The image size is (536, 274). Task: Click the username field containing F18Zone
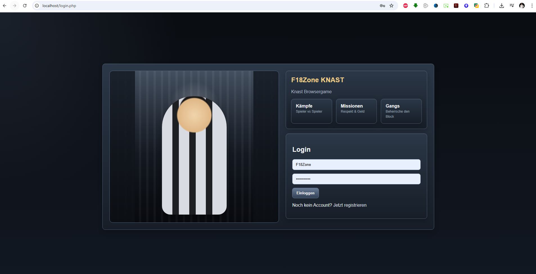[x=356, y=165]
